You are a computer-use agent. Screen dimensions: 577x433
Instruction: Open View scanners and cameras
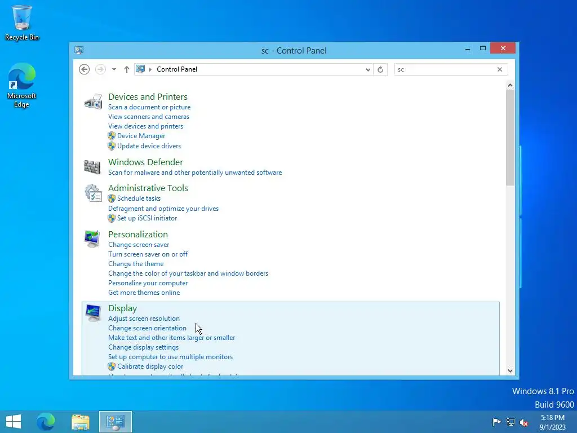149,116
